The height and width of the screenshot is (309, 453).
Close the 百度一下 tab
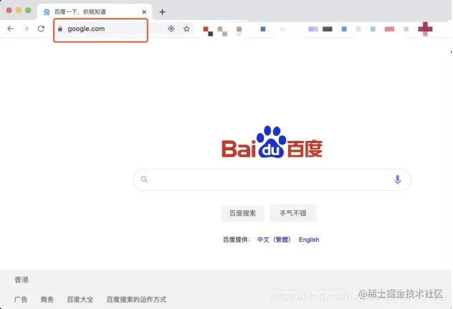point(144,12)
